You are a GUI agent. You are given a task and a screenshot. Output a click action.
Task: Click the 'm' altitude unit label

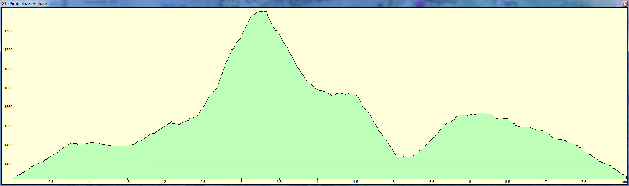11,13
